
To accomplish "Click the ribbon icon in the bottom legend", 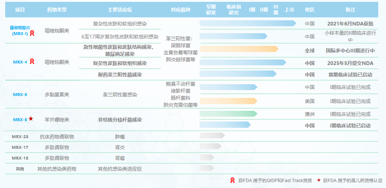I will click(232, 180).
